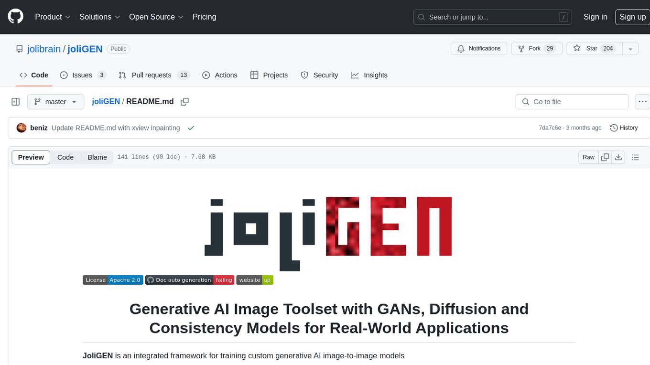Switch to the Issues tab
Viewport: 650px width, 365px height.
pyautogui.click(x=83, y=75)
